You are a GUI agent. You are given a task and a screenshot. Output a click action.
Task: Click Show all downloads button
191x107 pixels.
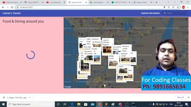point(180,97)
